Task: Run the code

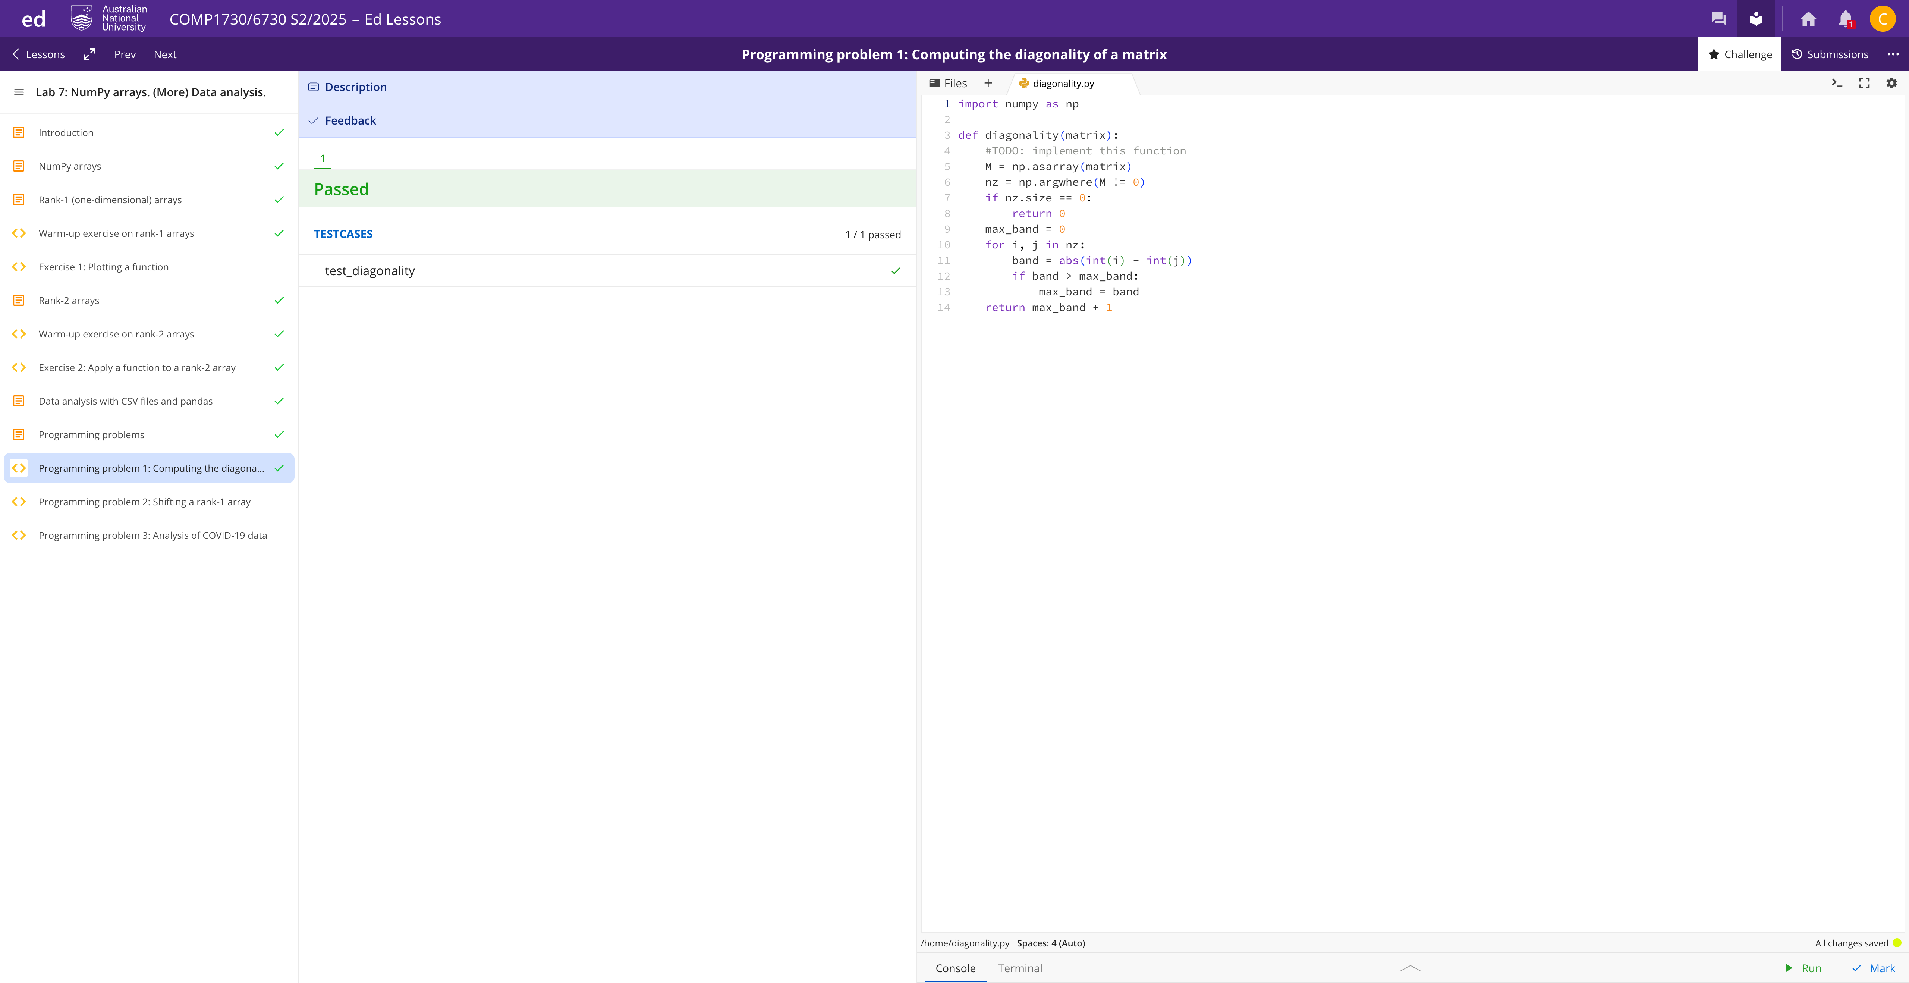Action: [1802, 968]
